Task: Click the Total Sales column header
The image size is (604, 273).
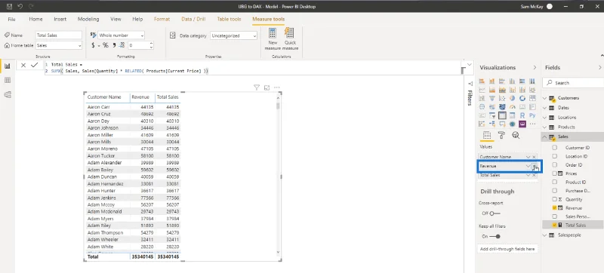Action: click(168, 97)
